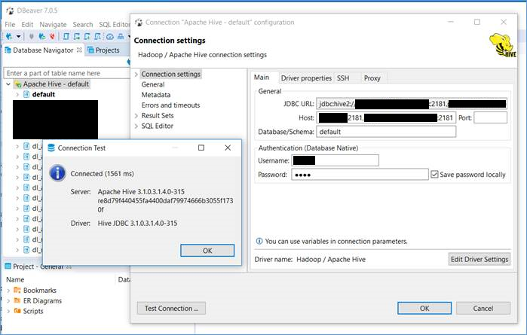Click the JDBC URL field
Image resolution: width=527 pixels, height=335 pixels.
[x=412, y=104]
